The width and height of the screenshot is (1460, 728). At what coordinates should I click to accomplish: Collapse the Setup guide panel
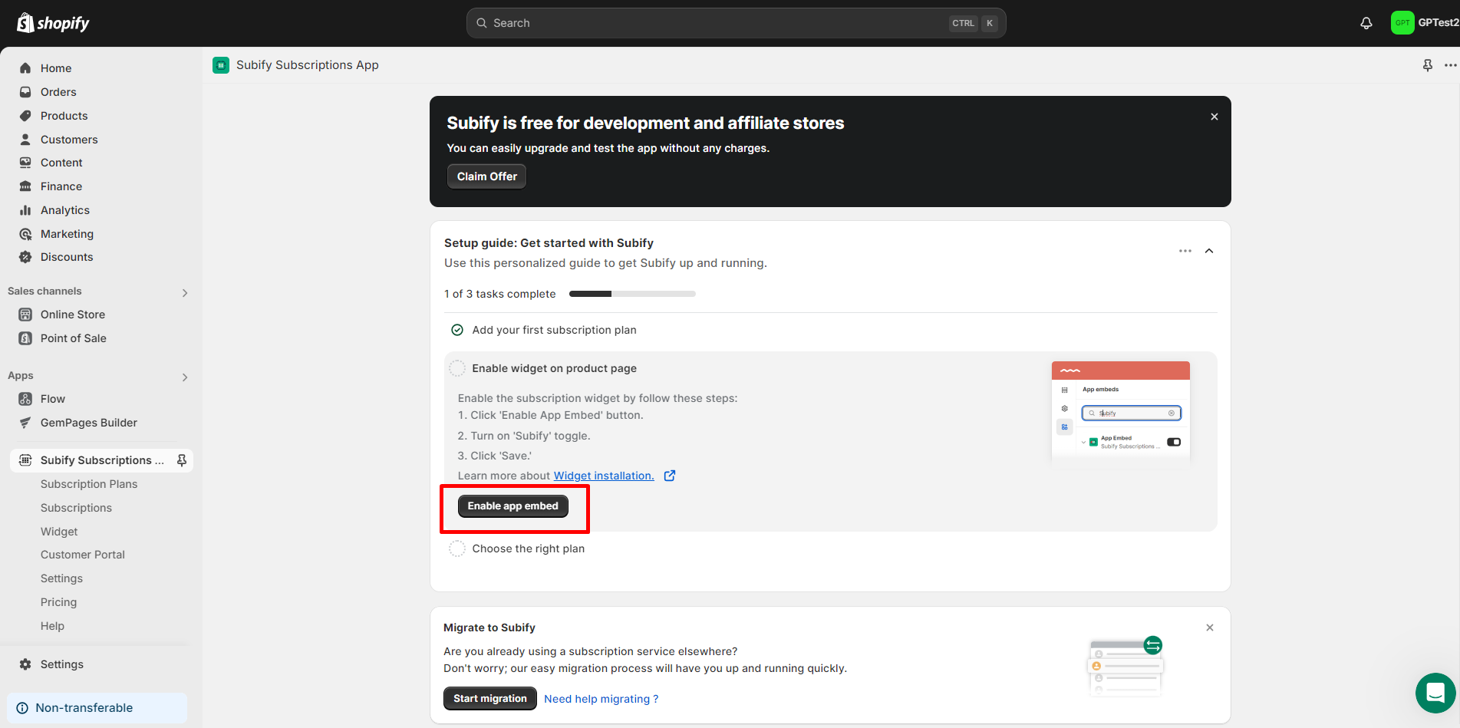click(1209, 250)
